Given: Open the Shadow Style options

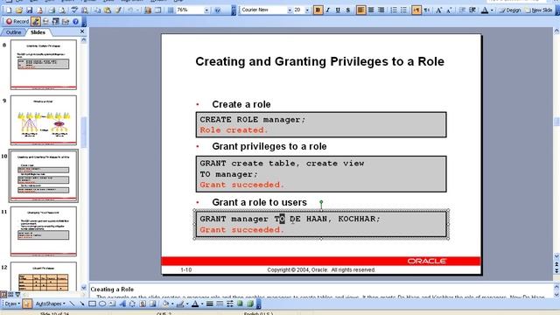Looking at the screenshot, I should 240,304.
